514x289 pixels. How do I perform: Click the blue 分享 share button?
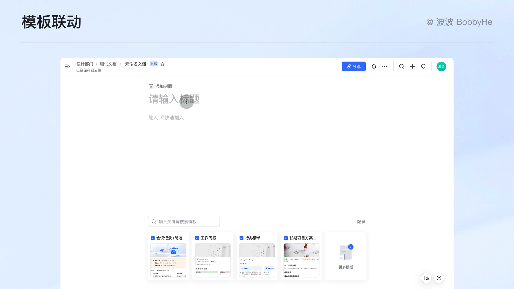(354, 66)
